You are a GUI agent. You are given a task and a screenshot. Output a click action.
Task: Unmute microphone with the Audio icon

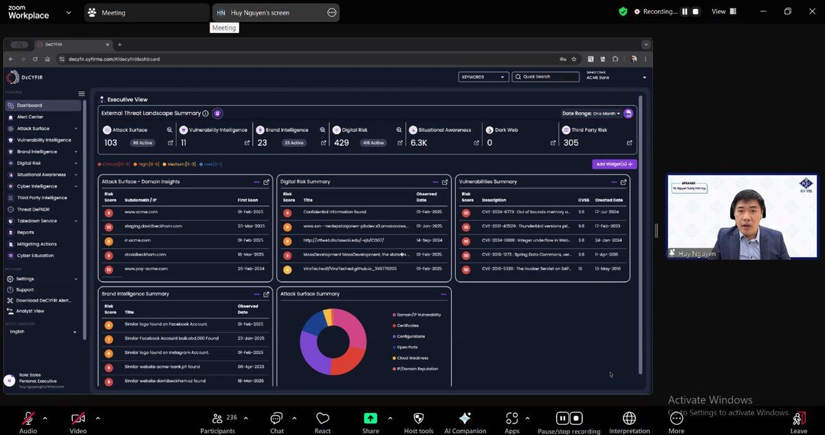tap(28, 419)
